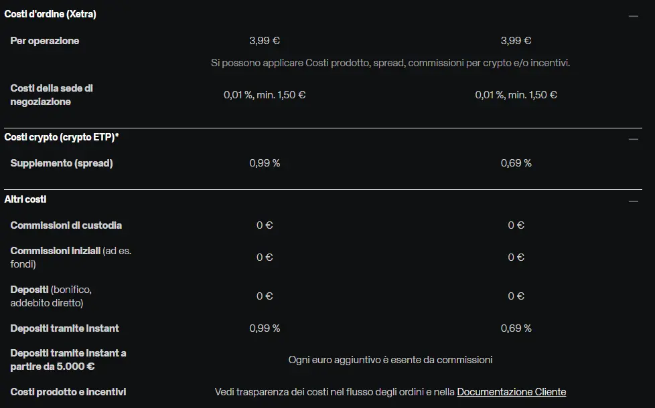Collapse the Costi d'ordine (Xetra) section

[x=634, y=16]
